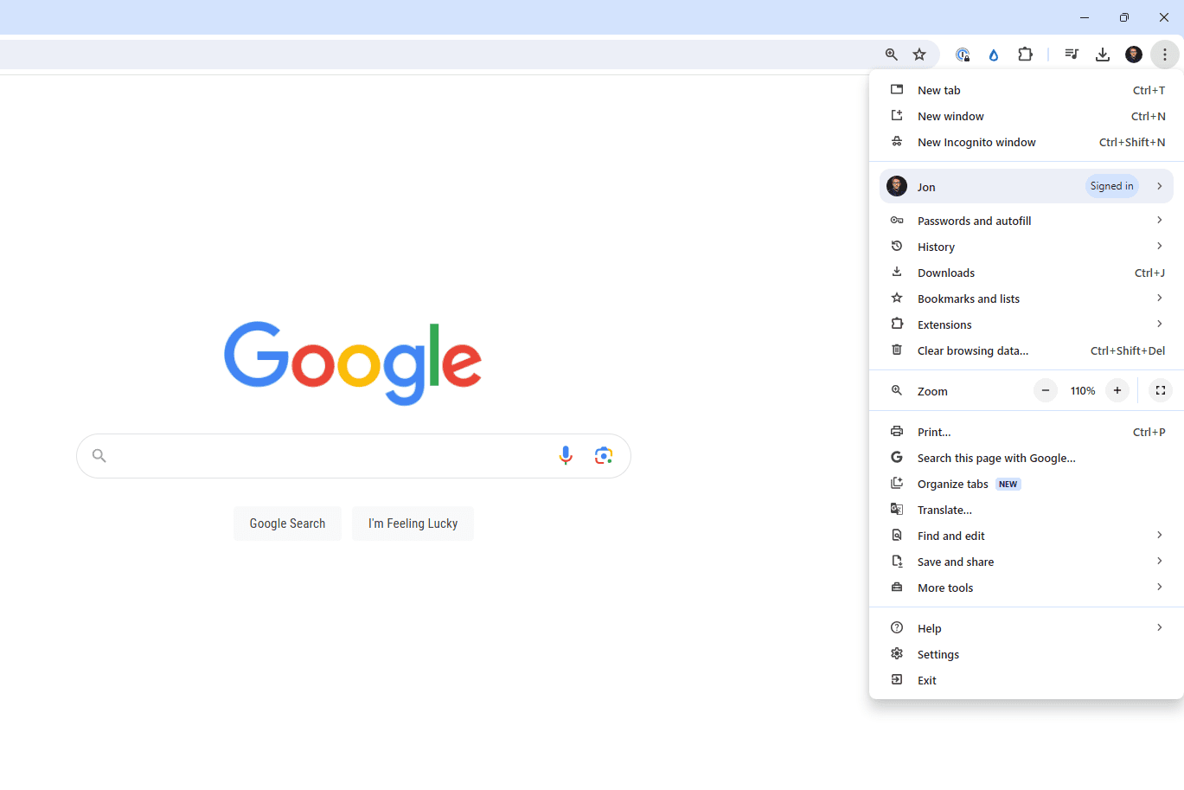This screenshot has height=790, width=1184.
Task: Close the three-dot Chrome menu button
Action: pos(1165,55)
